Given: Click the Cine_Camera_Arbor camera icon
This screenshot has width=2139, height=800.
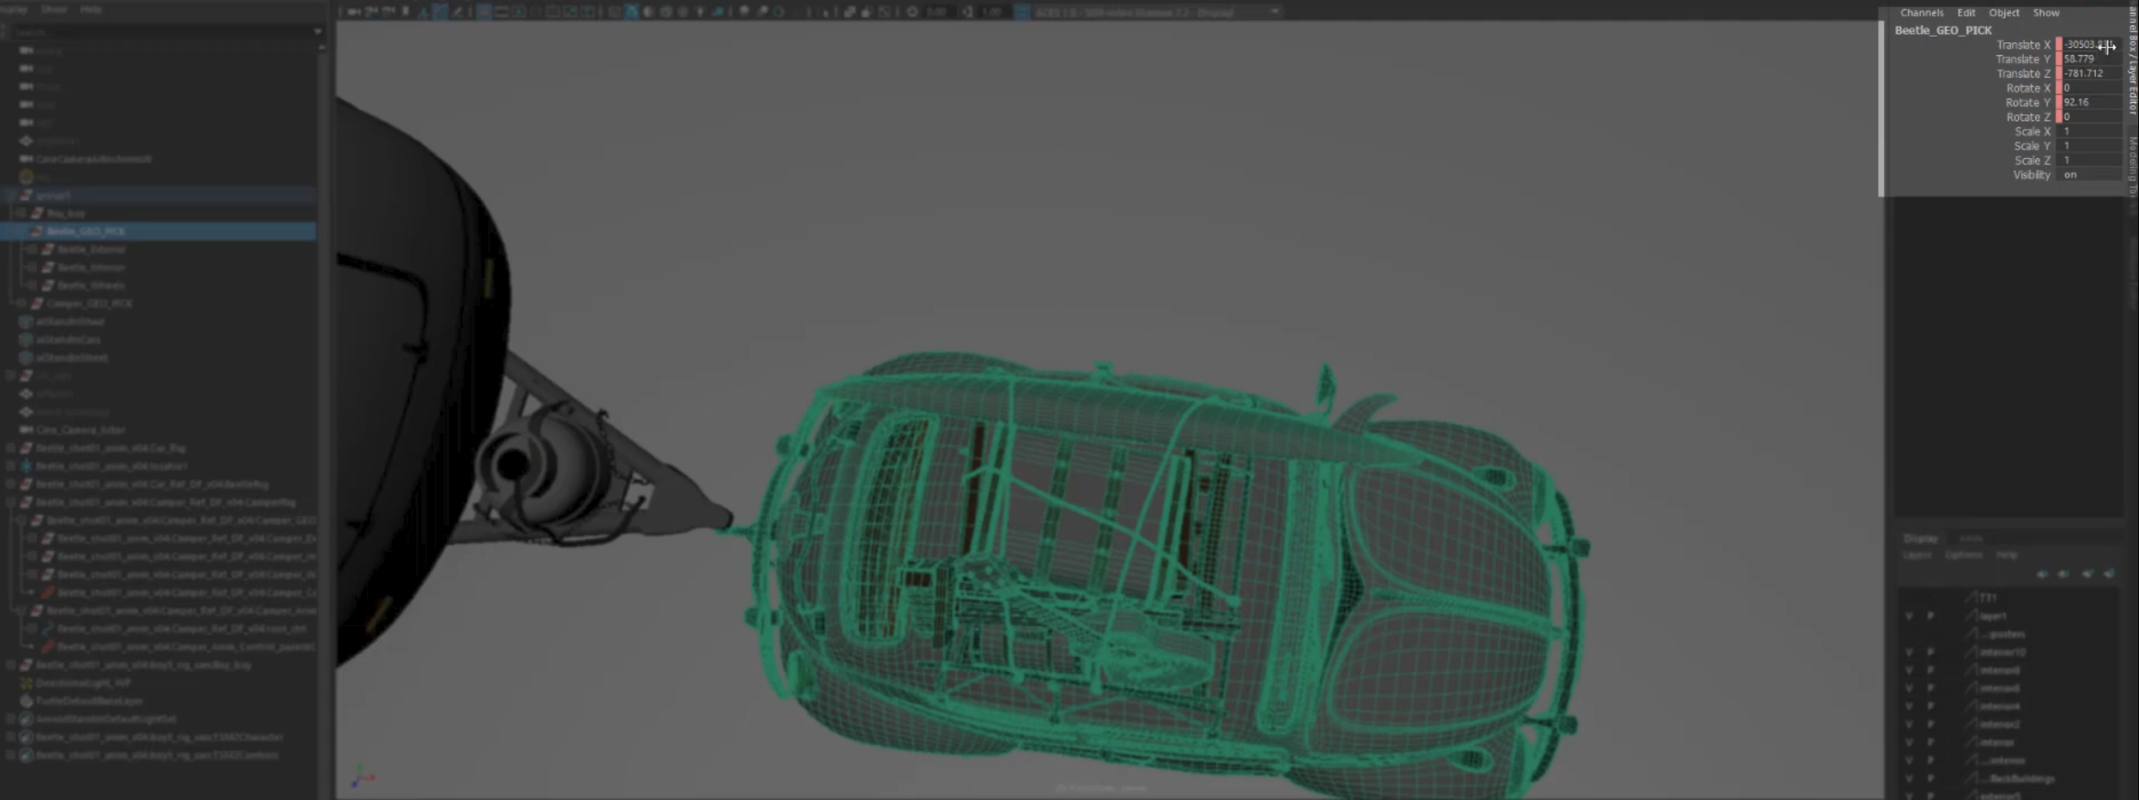Looking at the screenshot, I should pyautogui.click(x=26, y=430).
